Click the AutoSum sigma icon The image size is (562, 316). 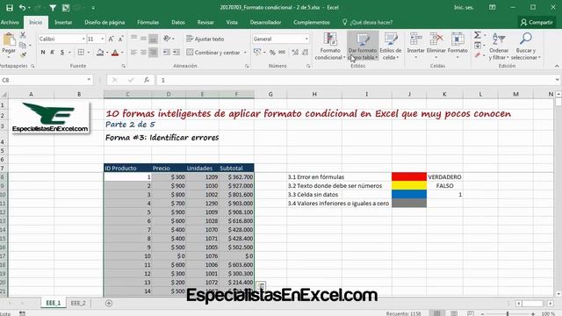(x=478, y=35)
